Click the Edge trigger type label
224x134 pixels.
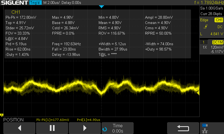204,20
